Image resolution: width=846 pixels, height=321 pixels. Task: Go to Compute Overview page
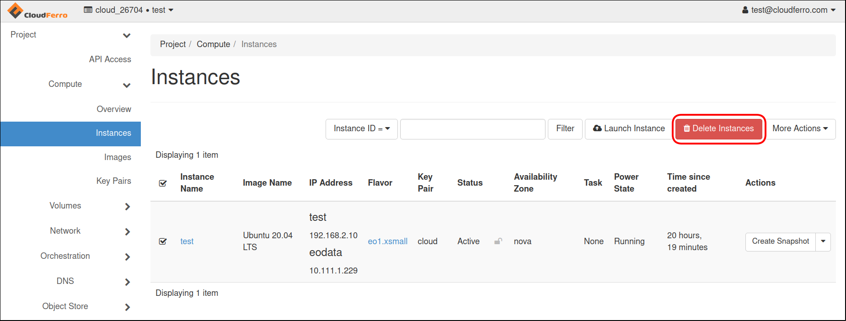[114, 109]
